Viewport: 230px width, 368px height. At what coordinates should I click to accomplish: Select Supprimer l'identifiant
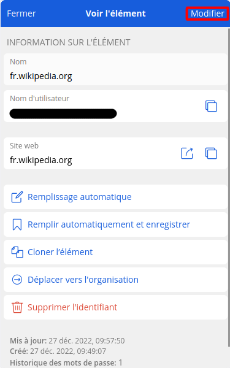[x=115, y=307]
